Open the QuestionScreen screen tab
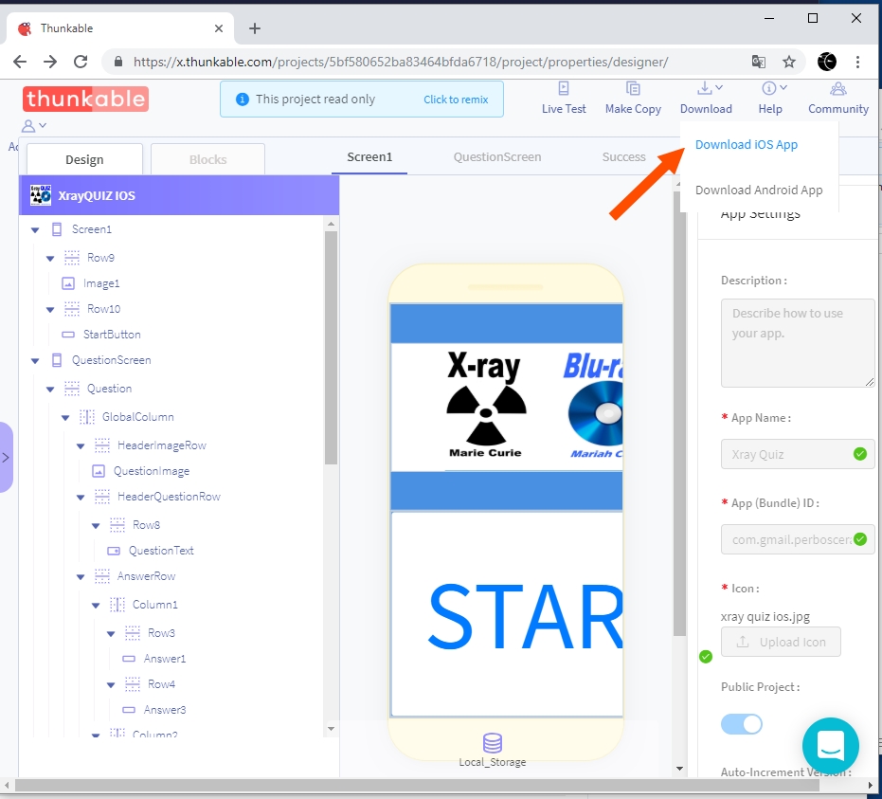This screenshot has height=799, width=882. click(x=497, y=157)
